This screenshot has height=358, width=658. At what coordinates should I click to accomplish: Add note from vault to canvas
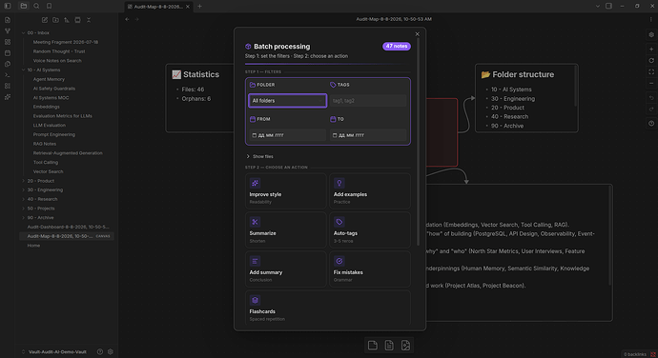(x=389, y=345)
